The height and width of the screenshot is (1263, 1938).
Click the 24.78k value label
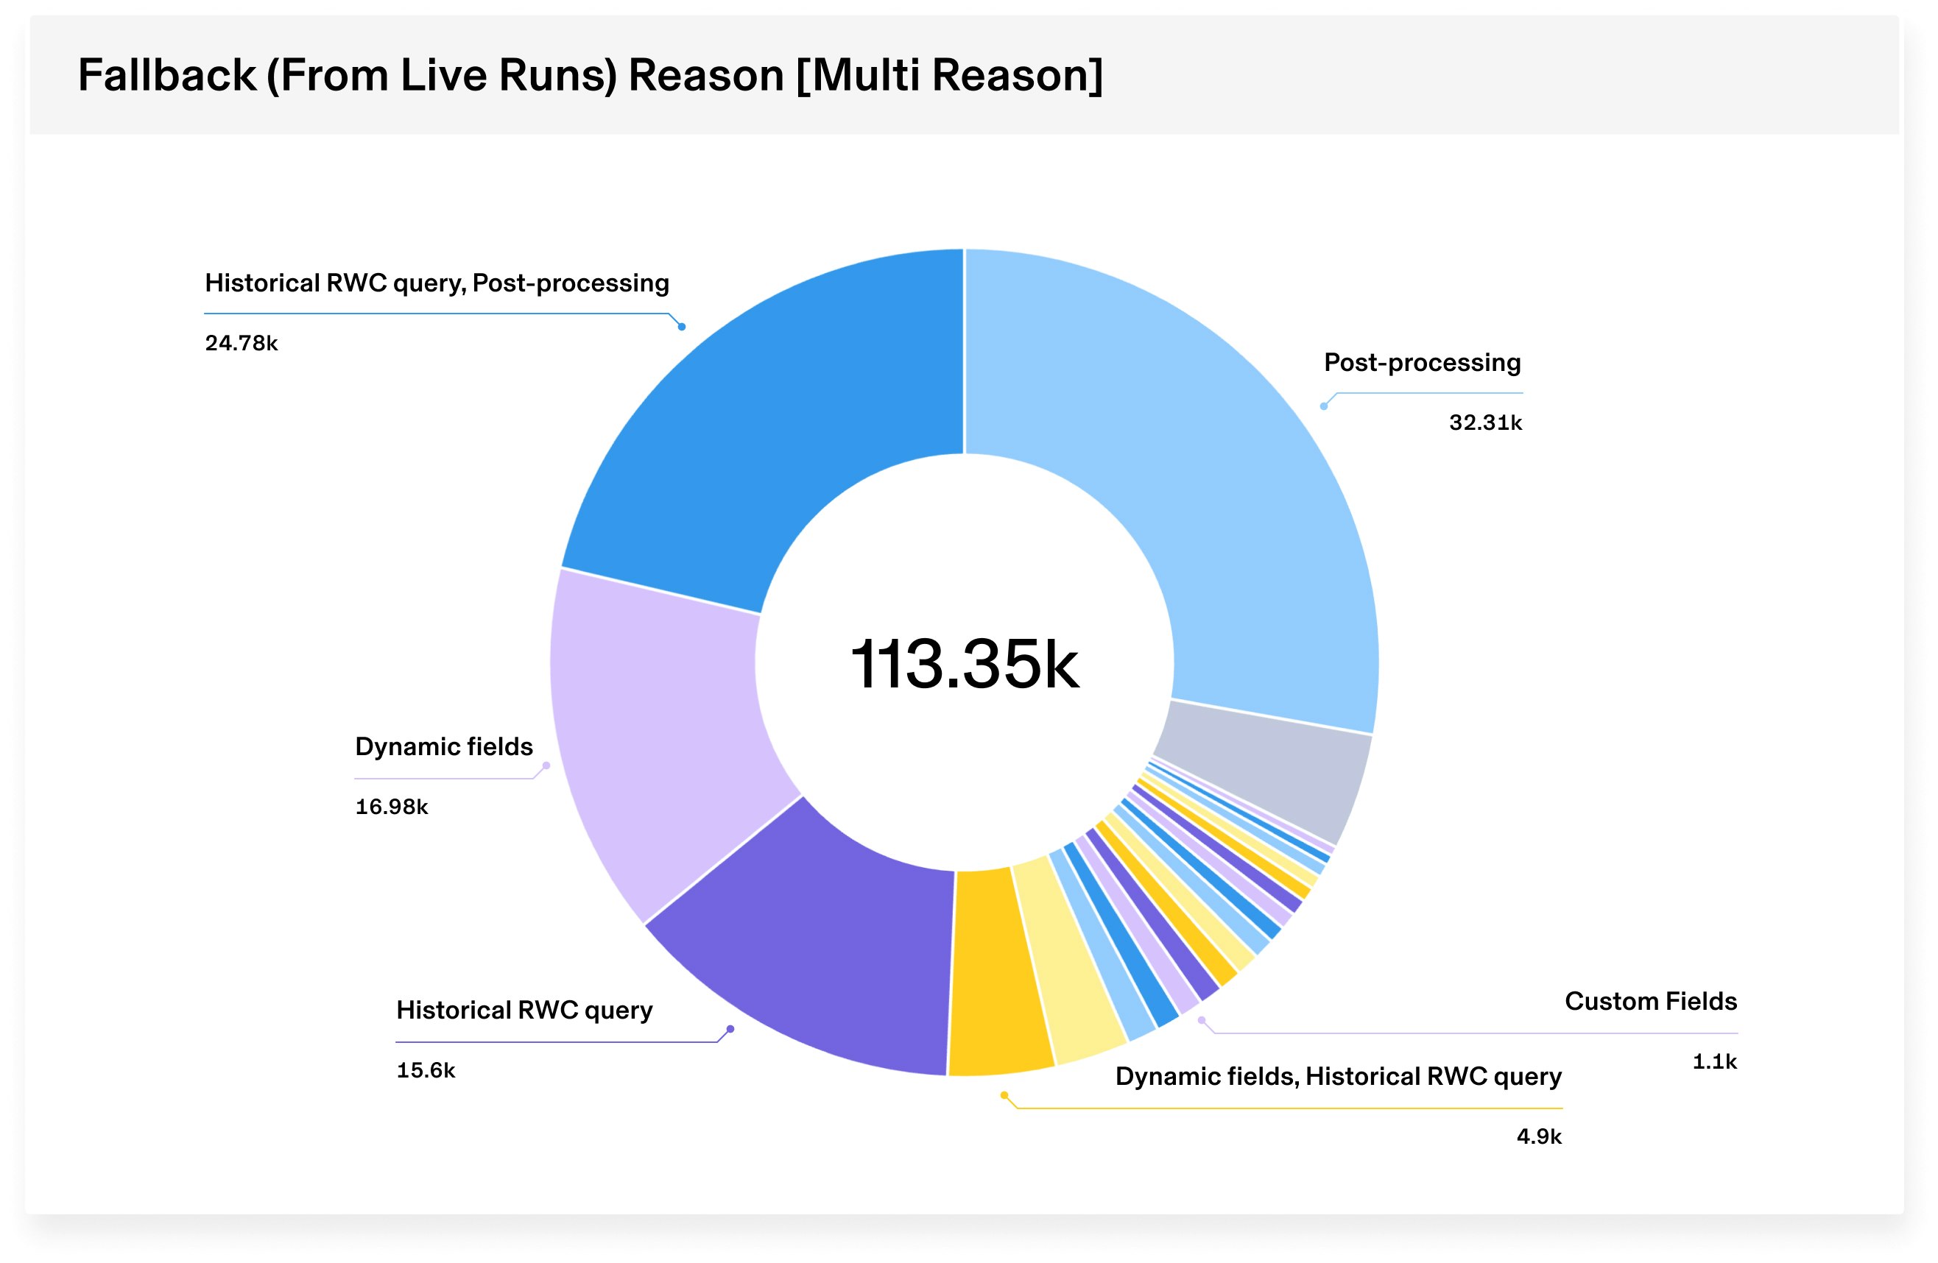(241, 344)
